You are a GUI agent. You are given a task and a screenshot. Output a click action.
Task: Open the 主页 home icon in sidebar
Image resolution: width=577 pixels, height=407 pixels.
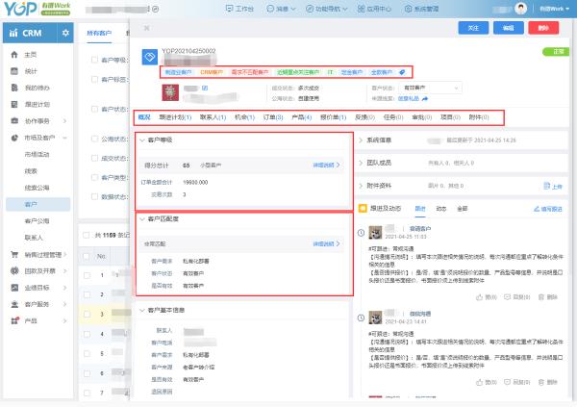14,55
